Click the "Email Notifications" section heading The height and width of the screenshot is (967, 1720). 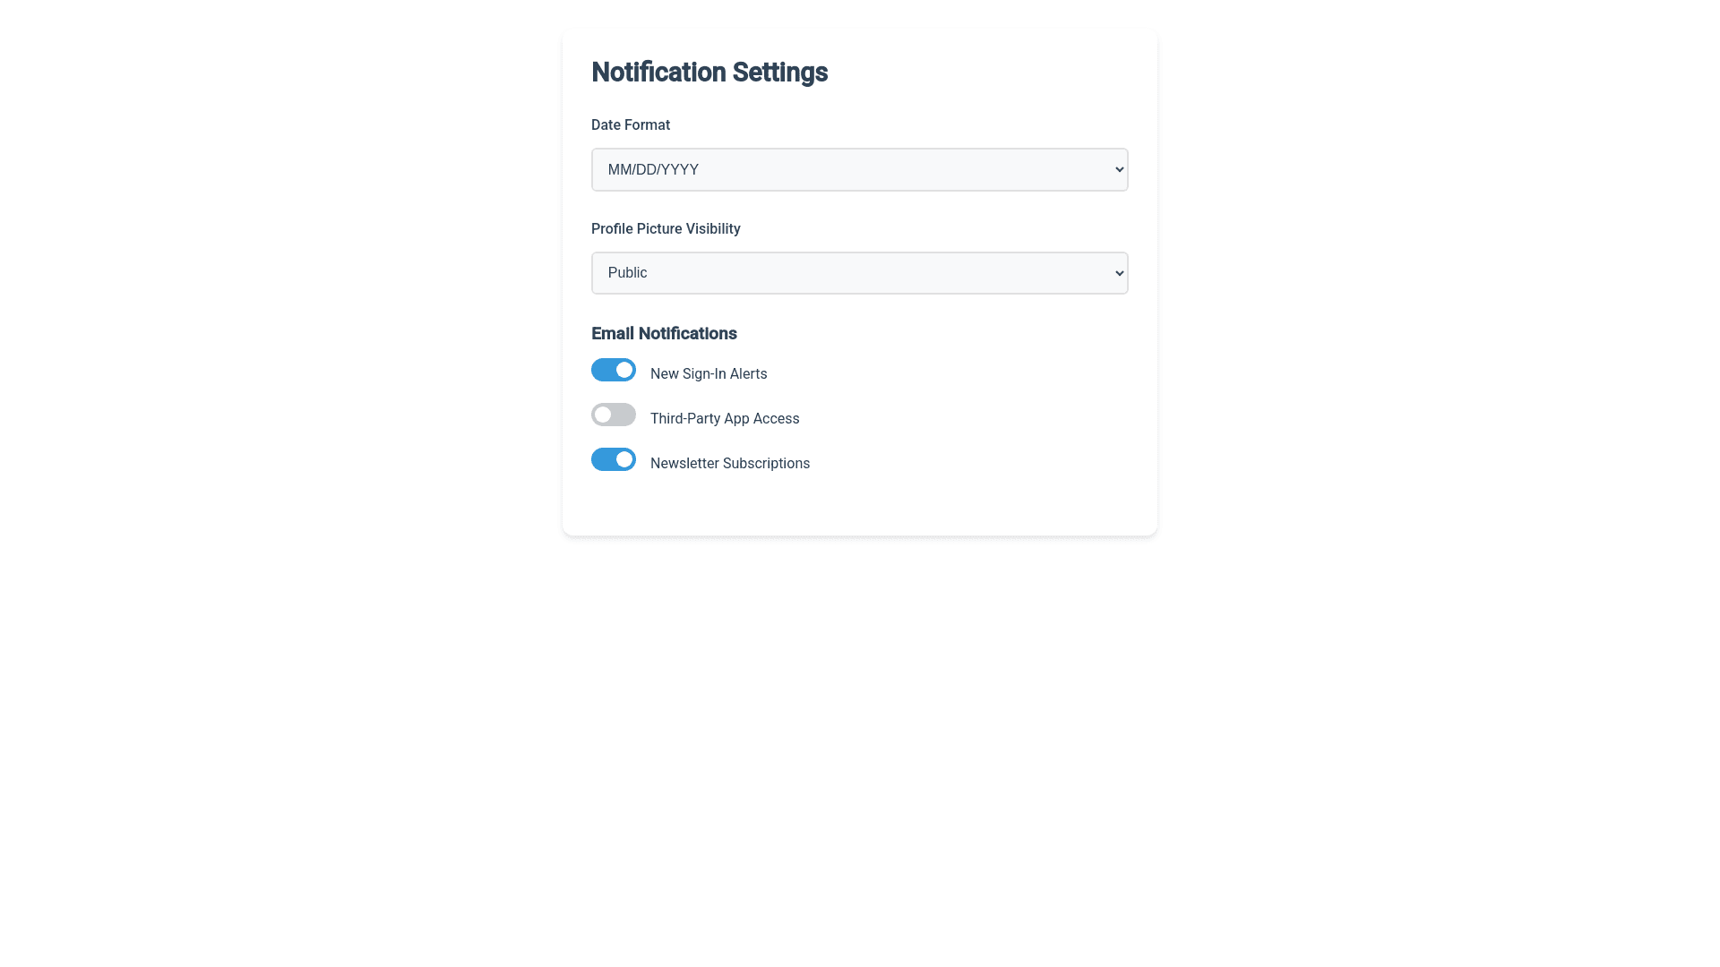coord(664,333)
